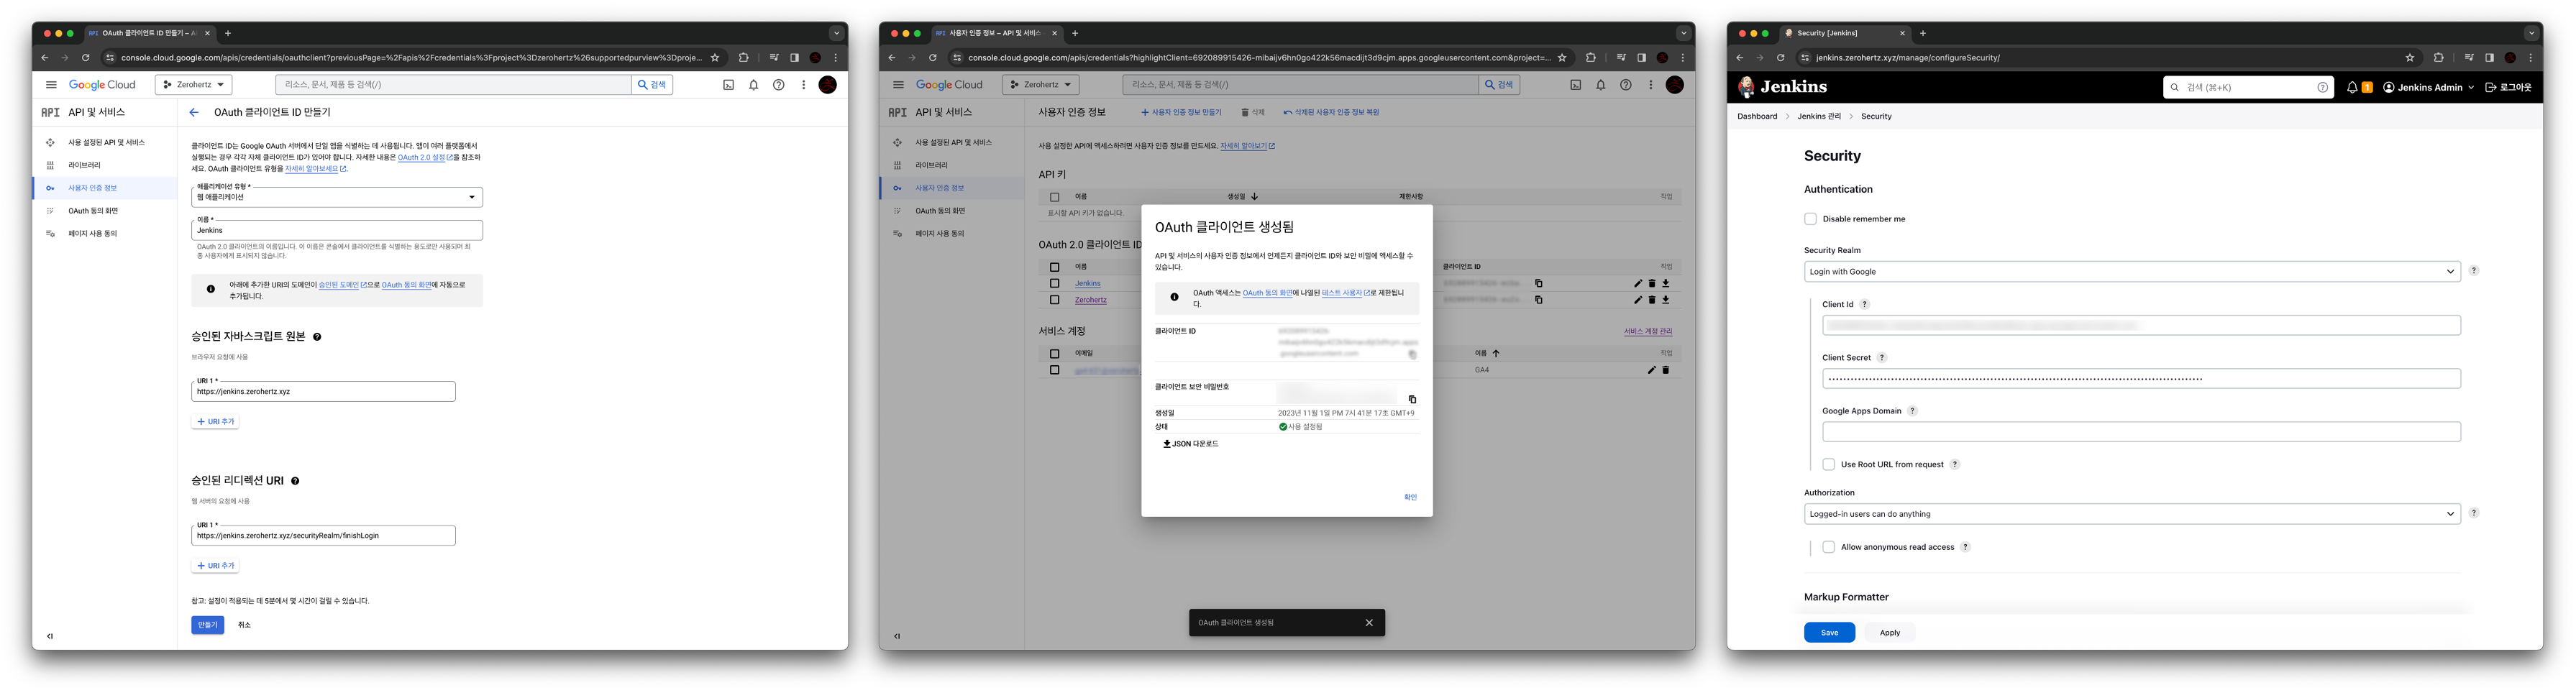This screenshot has width=2576, height=693.
Task: Select Jenkins row checkbox in OAuth clients table
Action: pyautogui.click(x=1054, y=283)
